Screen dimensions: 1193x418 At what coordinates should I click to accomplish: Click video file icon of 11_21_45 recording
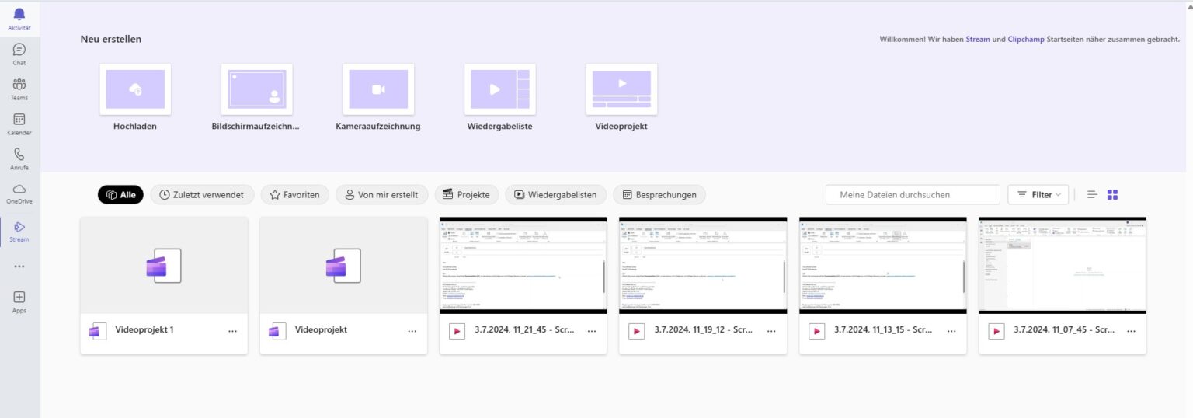pos(457,331)
